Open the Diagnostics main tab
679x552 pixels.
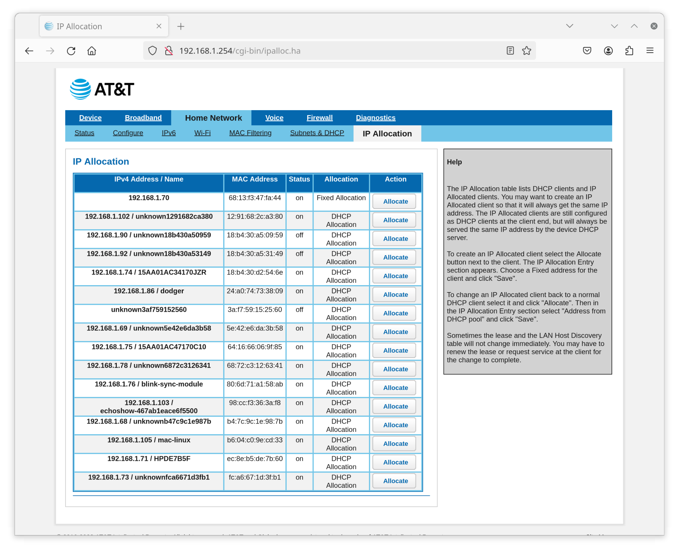[375, 118]
